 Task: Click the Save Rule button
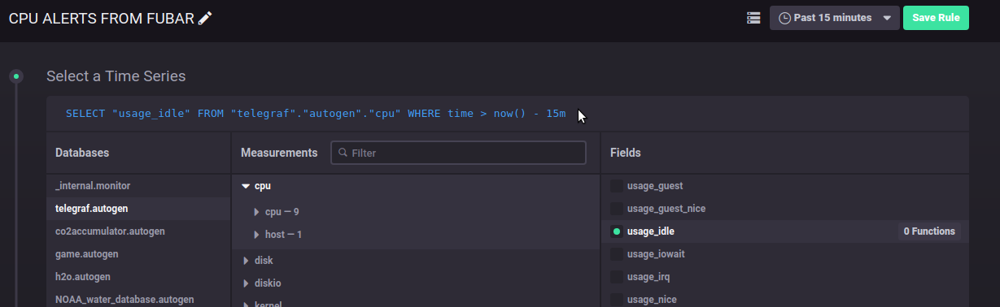(x=936, y=18)
